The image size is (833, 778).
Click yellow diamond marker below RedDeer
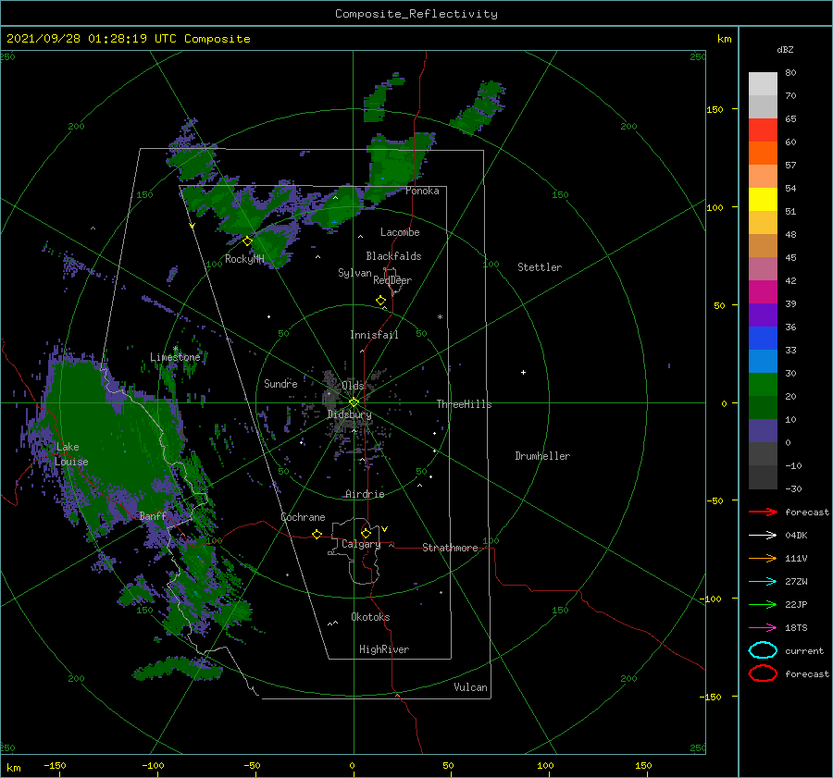coord(381,301)
